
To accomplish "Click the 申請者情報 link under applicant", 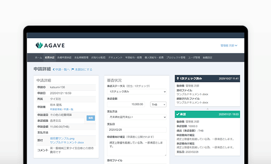I will (x=56, y=109).
